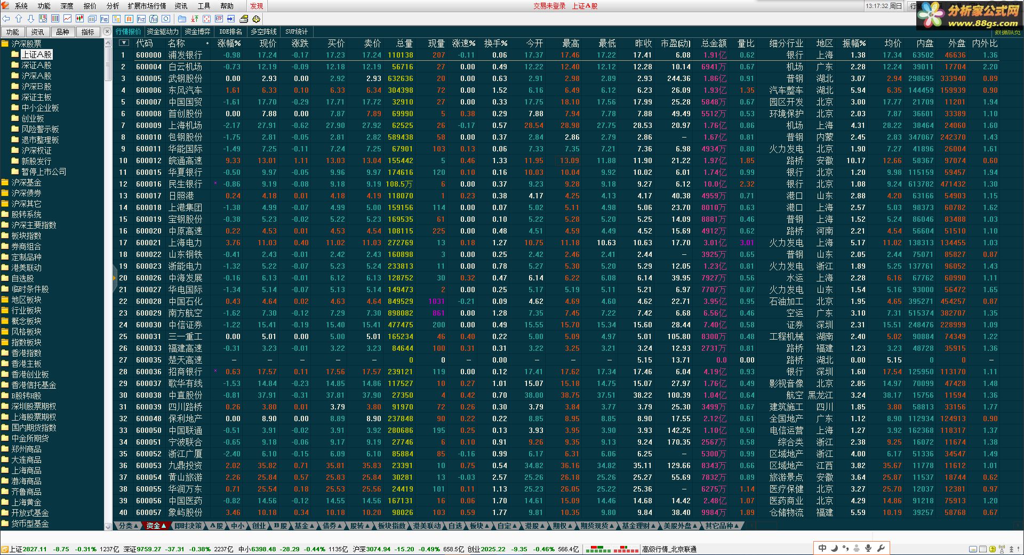
Task: Switch to the SUP统计 tab
Action: 296,32
